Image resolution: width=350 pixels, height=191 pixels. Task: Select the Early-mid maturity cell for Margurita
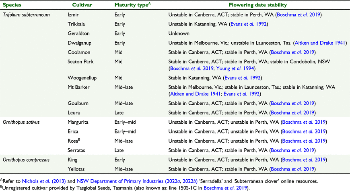coord(125,122)
